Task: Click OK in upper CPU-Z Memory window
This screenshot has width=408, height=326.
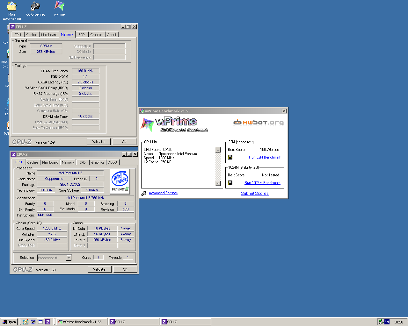Action: pyautogui.click(x=124, y=142)
